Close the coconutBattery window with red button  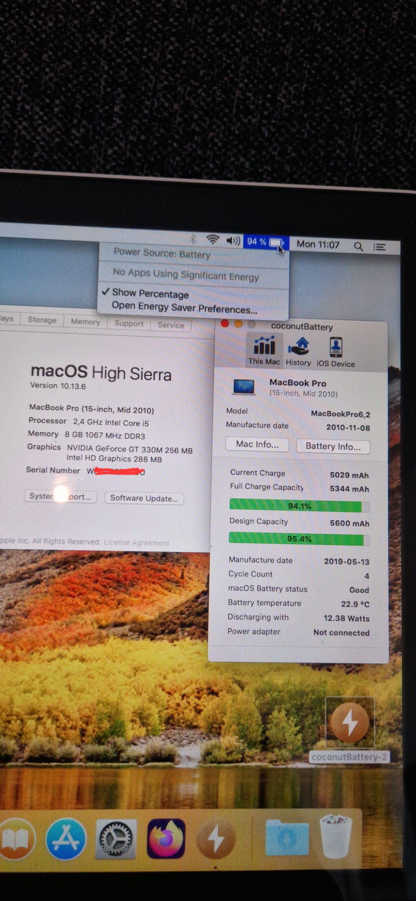tap(224, 323)
